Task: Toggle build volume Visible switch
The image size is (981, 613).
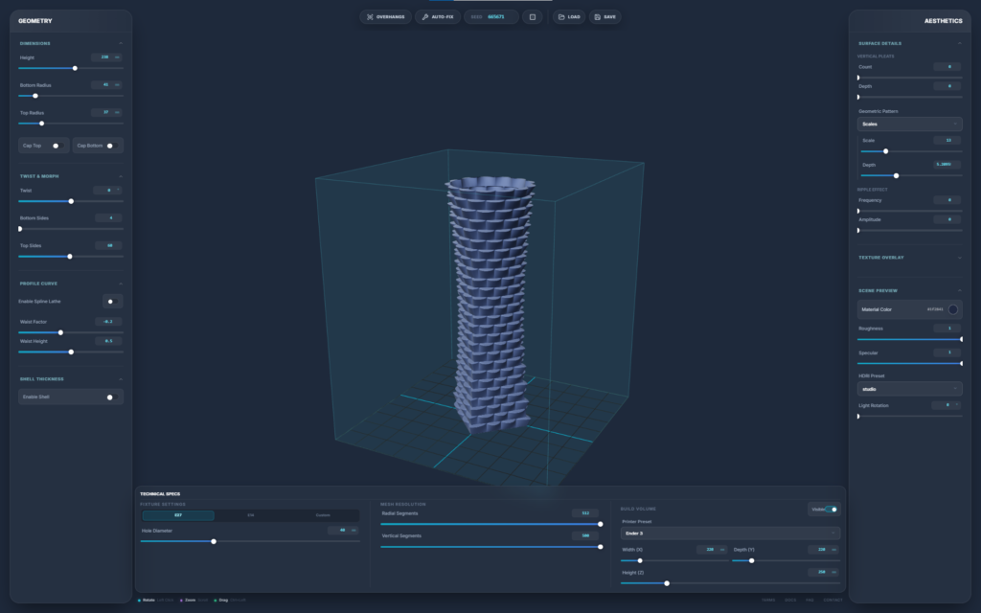Action: pos(831,510)
